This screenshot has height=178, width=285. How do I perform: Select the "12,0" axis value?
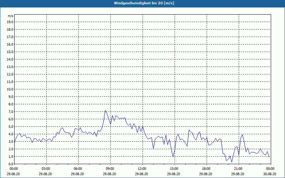[x=10, y=74]
